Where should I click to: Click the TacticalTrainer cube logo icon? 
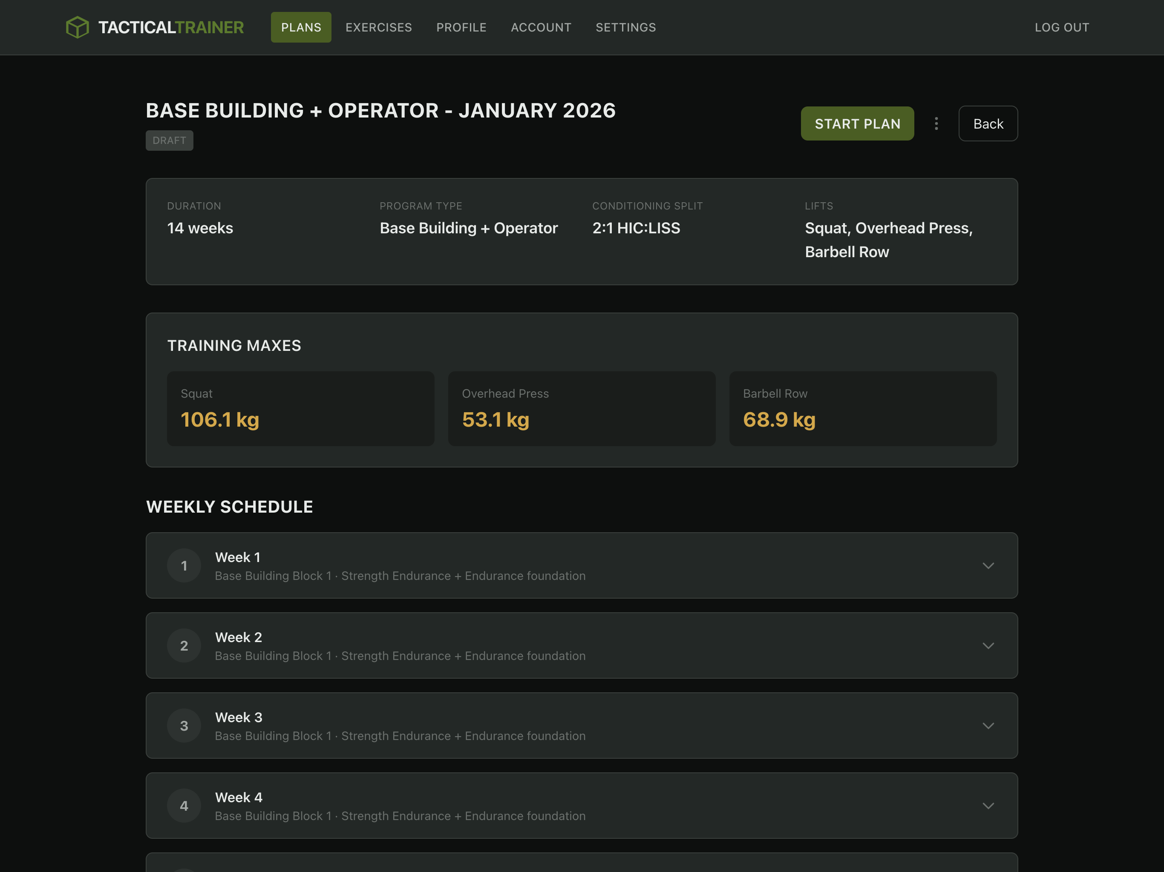tap(78, 27)
